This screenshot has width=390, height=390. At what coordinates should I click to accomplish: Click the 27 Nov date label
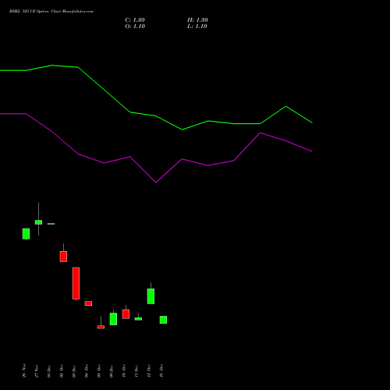(x=37, y=370)
